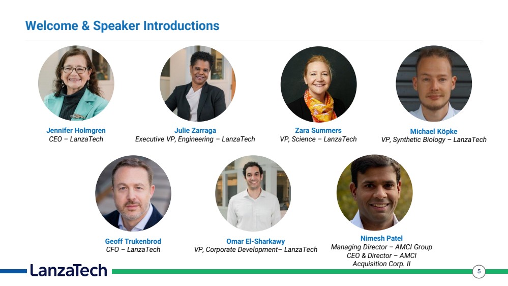Click the slide number 5 circle
Image resolution: width=508 pixels, height=286 pixels.
point(479,271)
